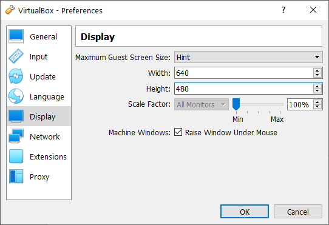
Task: Click the Display page heading
Action: click(x=98, y=37)
